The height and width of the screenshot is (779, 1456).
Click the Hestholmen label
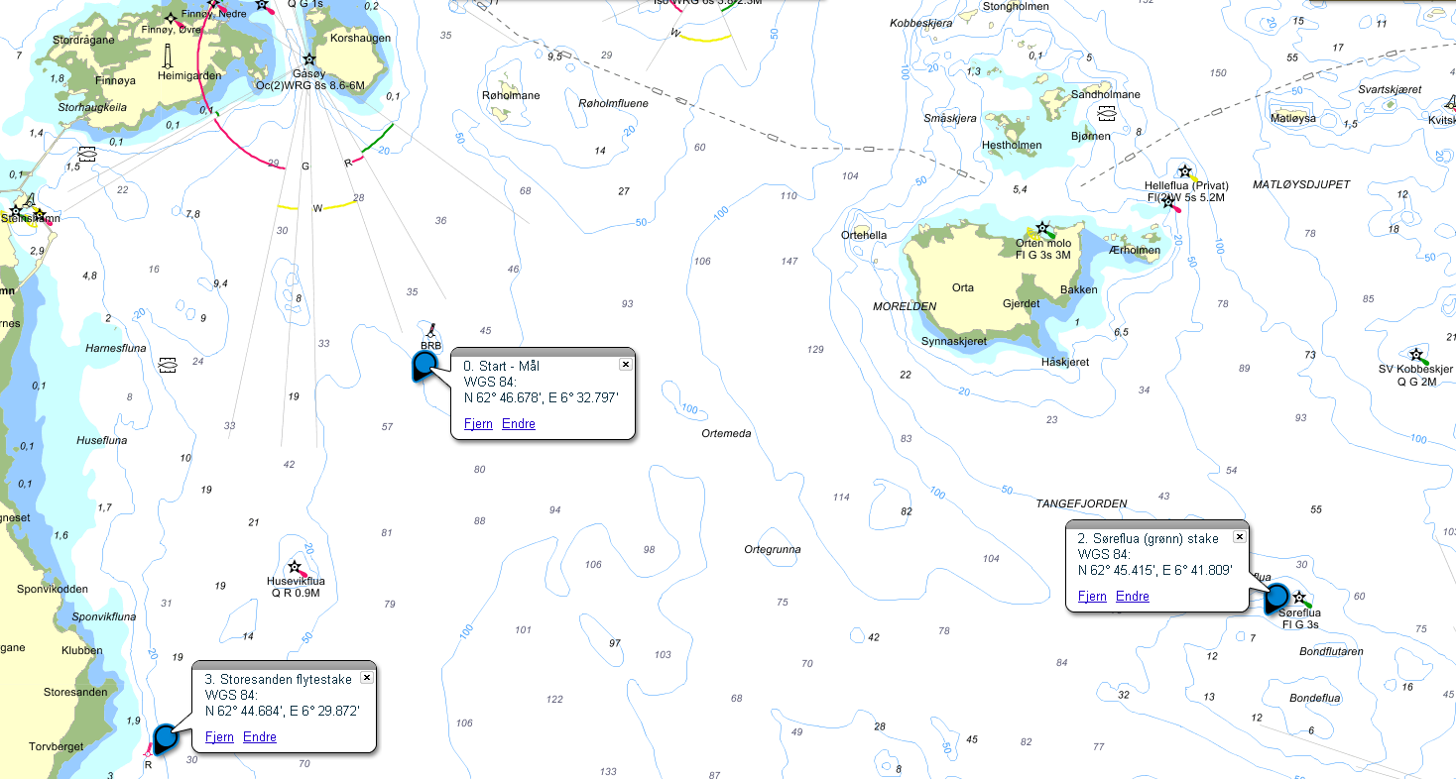[x=1012, y=145]
